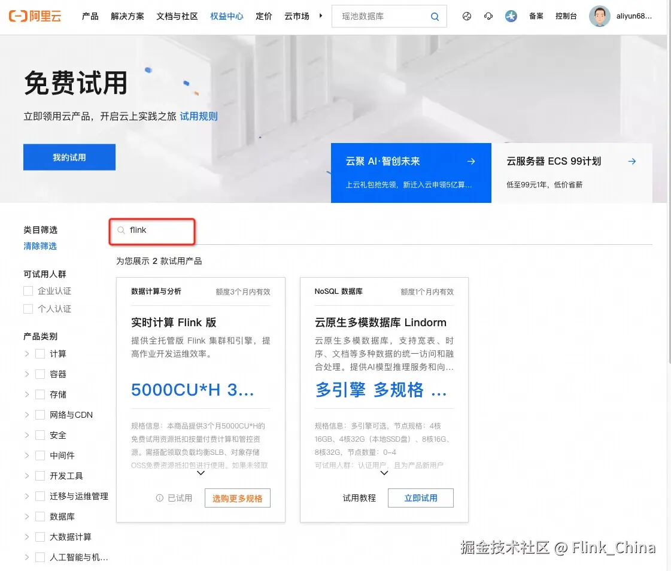Image resolution: width=671 pixels, height=571 pixels.
Task: Open the 文档与社区 menu
Action: [x=177, y=16]
